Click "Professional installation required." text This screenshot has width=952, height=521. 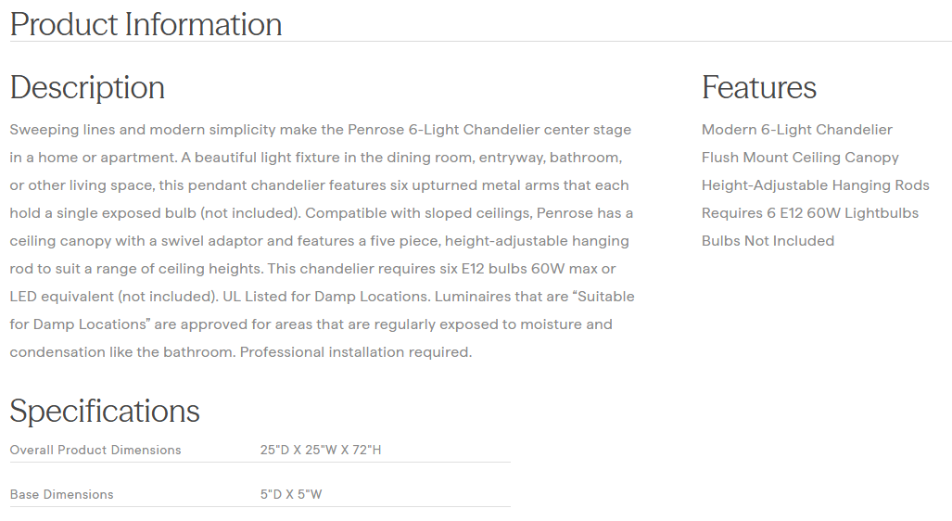356,352
